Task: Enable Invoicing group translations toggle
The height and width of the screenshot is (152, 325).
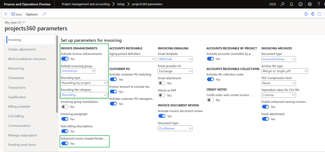Action: (x=65, y=107)
